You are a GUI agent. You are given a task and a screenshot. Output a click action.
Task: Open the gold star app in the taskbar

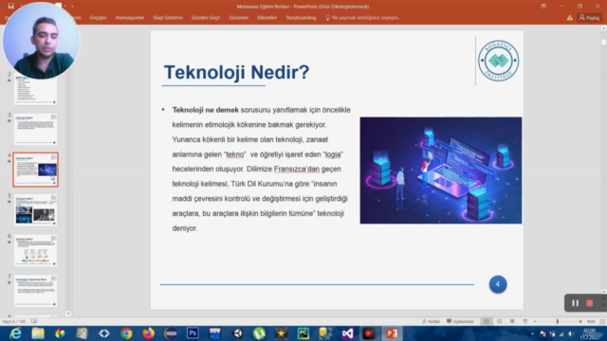point(281,333)
